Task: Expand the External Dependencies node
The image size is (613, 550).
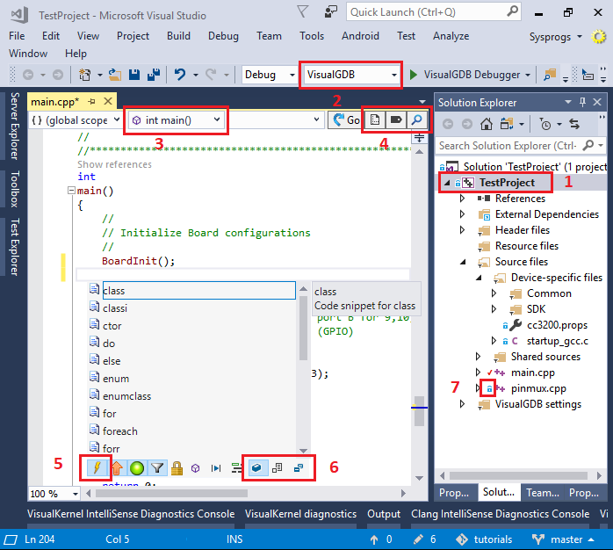Action: click(462, 214)
